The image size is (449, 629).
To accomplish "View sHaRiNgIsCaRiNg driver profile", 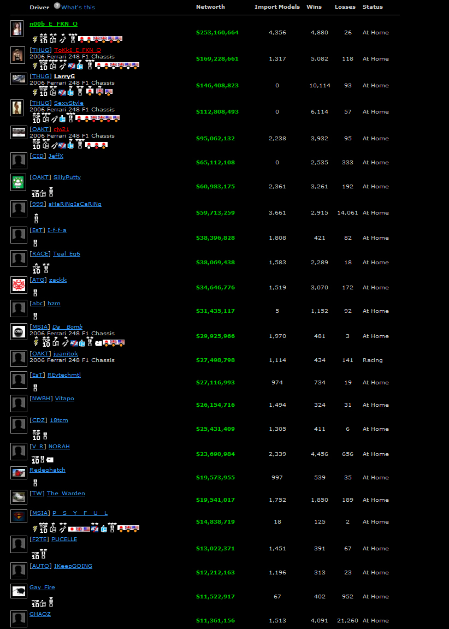I will pyautogui.click(x=75, y=204).
